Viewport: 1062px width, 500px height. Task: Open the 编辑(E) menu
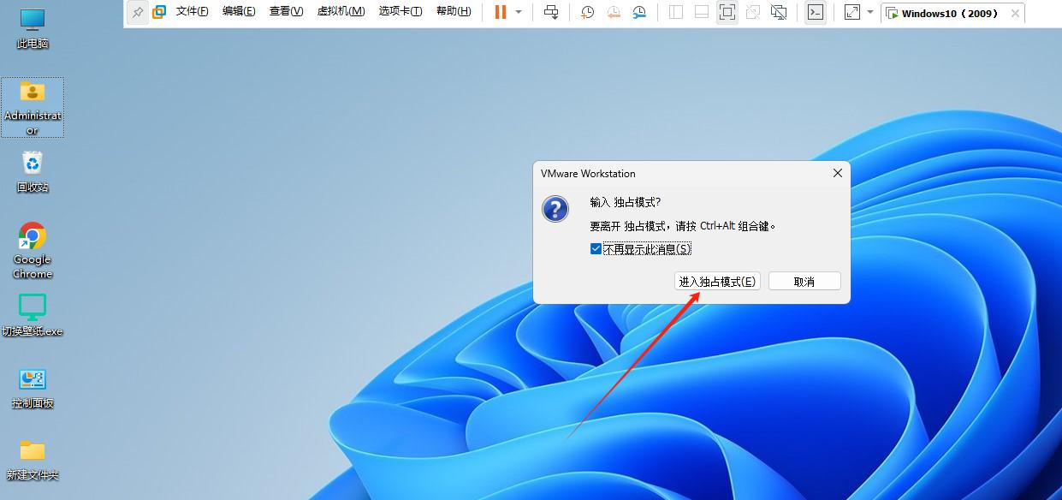(x=239, y=12)
